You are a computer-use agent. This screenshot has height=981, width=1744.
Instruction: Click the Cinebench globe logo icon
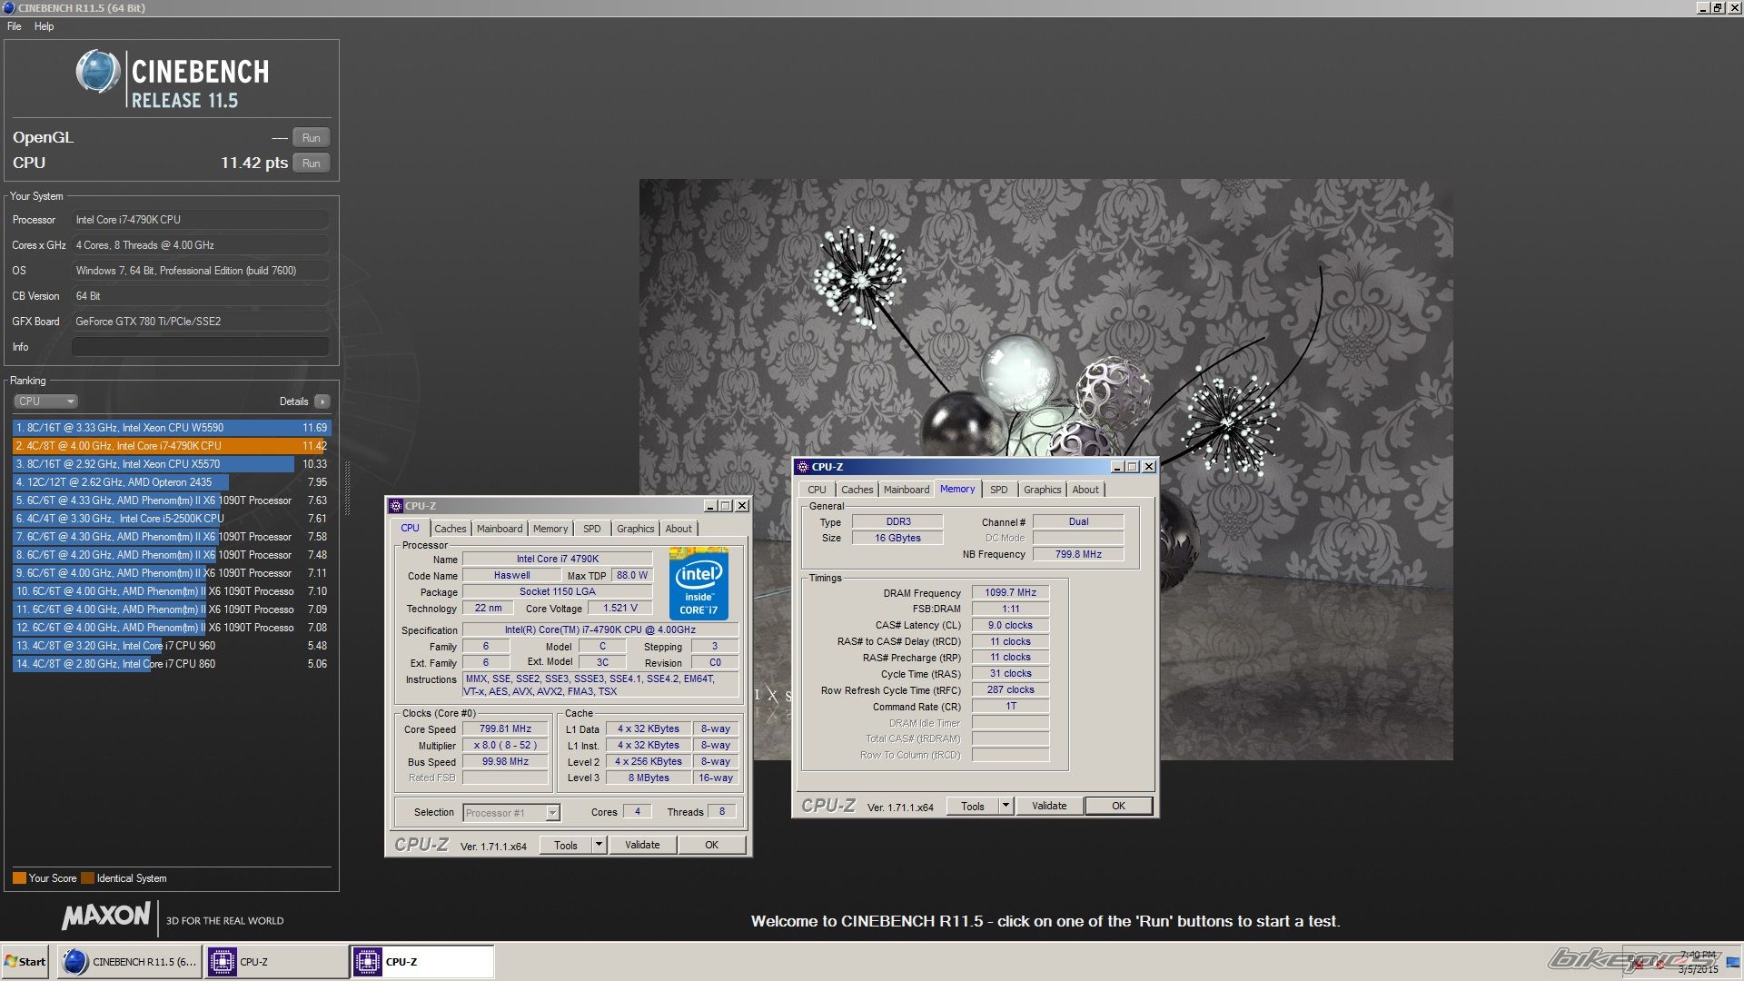pyautogui.click(x=98, y=72)
